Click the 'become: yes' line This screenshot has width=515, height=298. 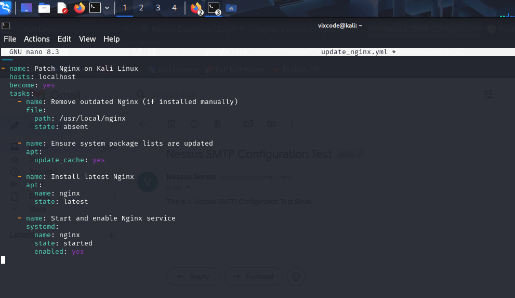[x=32, y=85]
